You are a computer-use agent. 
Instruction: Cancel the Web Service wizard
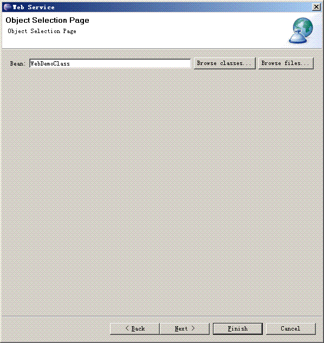pyautogui.click(x=291, y=328)
